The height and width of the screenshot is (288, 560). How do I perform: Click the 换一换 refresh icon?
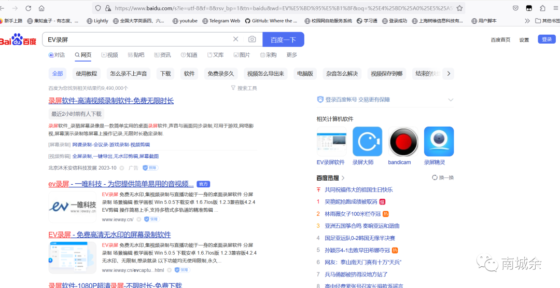coord(435,177)
